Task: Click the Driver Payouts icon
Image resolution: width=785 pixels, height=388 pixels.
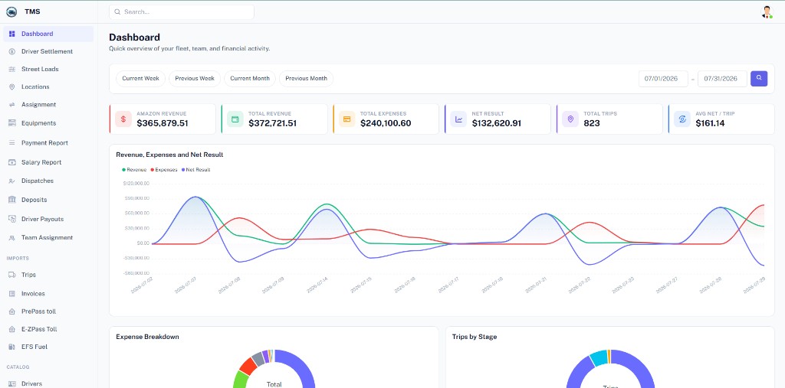Action: (x=12, y=219)
